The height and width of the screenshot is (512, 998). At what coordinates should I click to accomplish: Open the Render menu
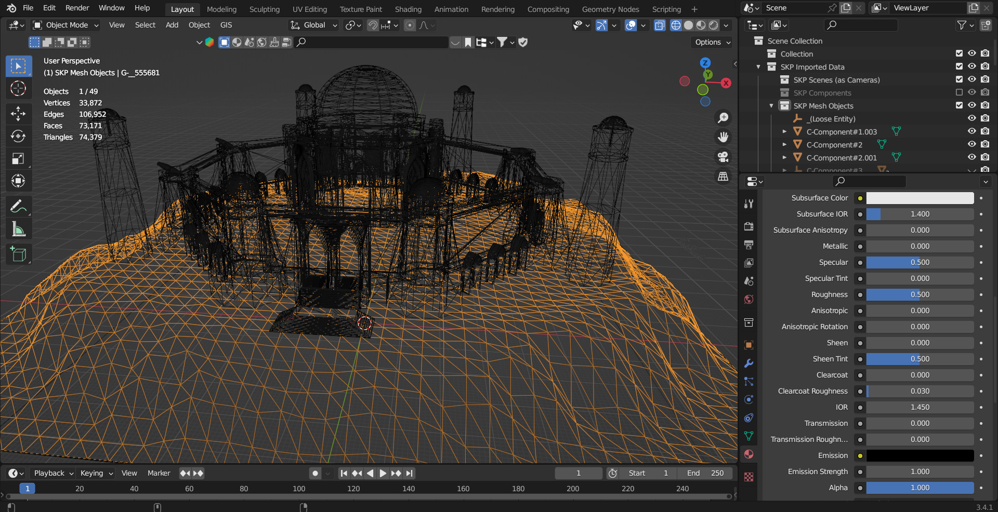pos(77,8)
